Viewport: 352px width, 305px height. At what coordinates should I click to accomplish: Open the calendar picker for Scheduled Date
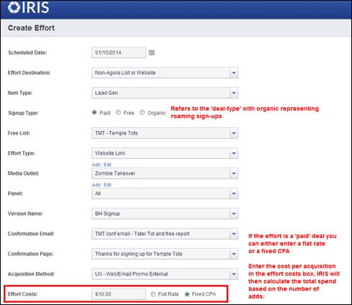pyautogui.click(x=152, y=53)
